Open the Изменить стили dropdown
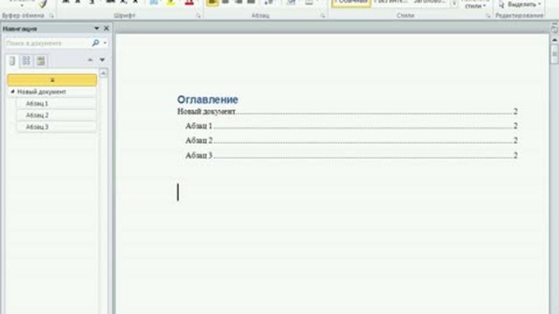The height and width of the screenshot is (314, 559). coord(475,4)
